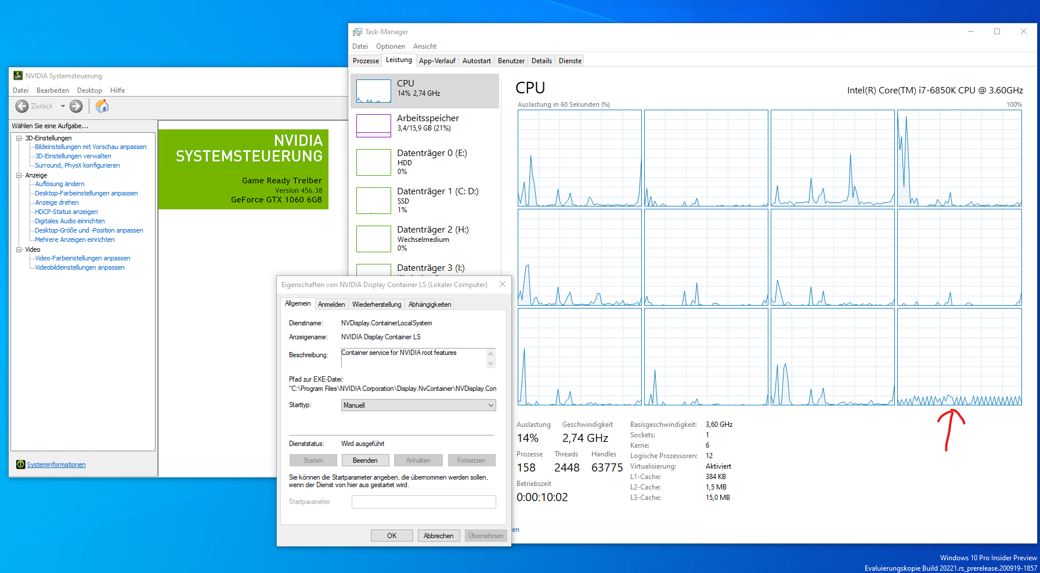Click the EXE path text in dialog

pyautogui.click(x=393, y=389)
